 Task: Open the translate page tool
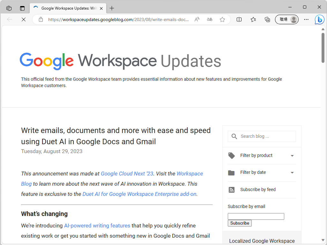(209, 19)
